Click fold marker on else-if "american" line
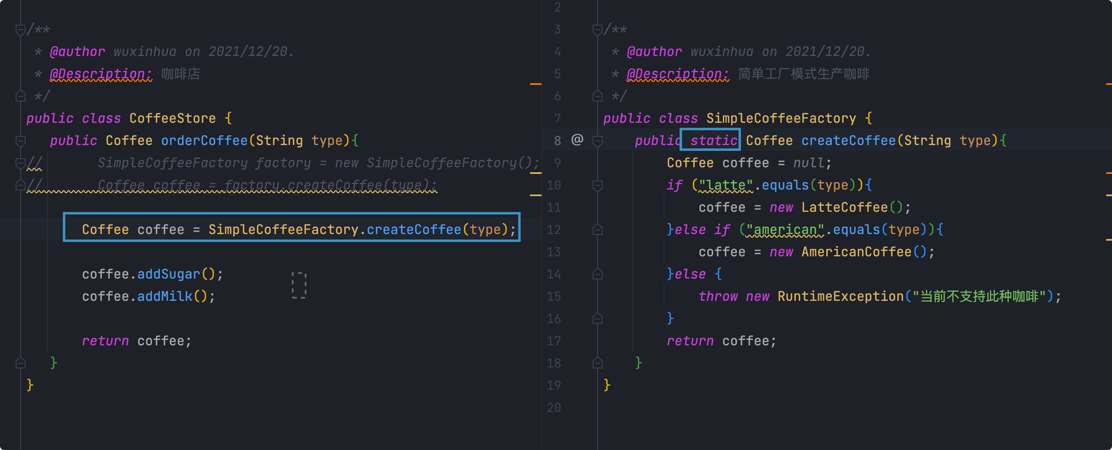Image resolution: width=1112 pixels, height=450 pixels. pyautogui.click(x=598, y=230)
